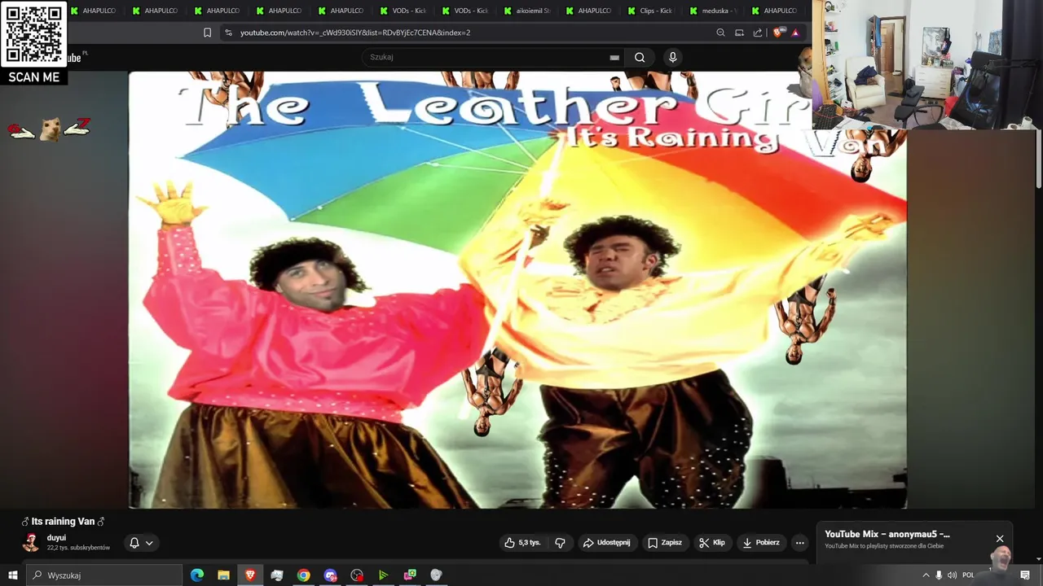The width and height of the screenshot is (1043, 586).
Task: Open the Discord taskbar icon with the 9+ badge
Action: click(330, 575)
